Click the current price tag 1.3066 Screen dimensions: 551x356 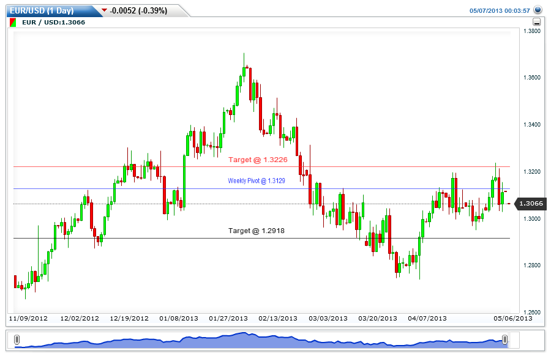tap(531, 204)
